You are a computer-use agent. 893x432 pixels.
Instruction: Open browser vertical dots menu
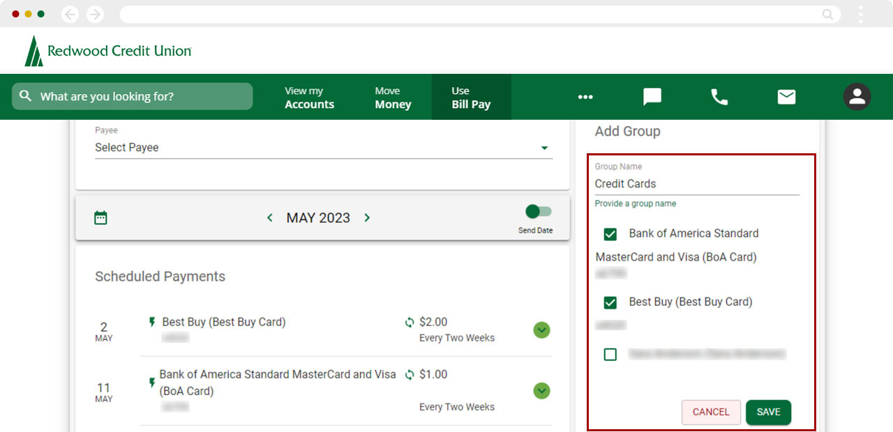(861, 14)
